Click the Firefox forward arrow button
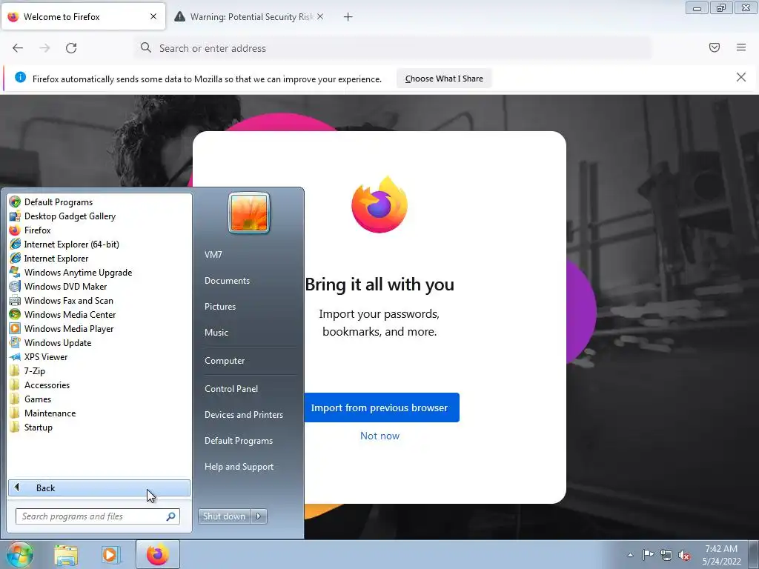The image size is (759, 569). click(x=44, y=48)
